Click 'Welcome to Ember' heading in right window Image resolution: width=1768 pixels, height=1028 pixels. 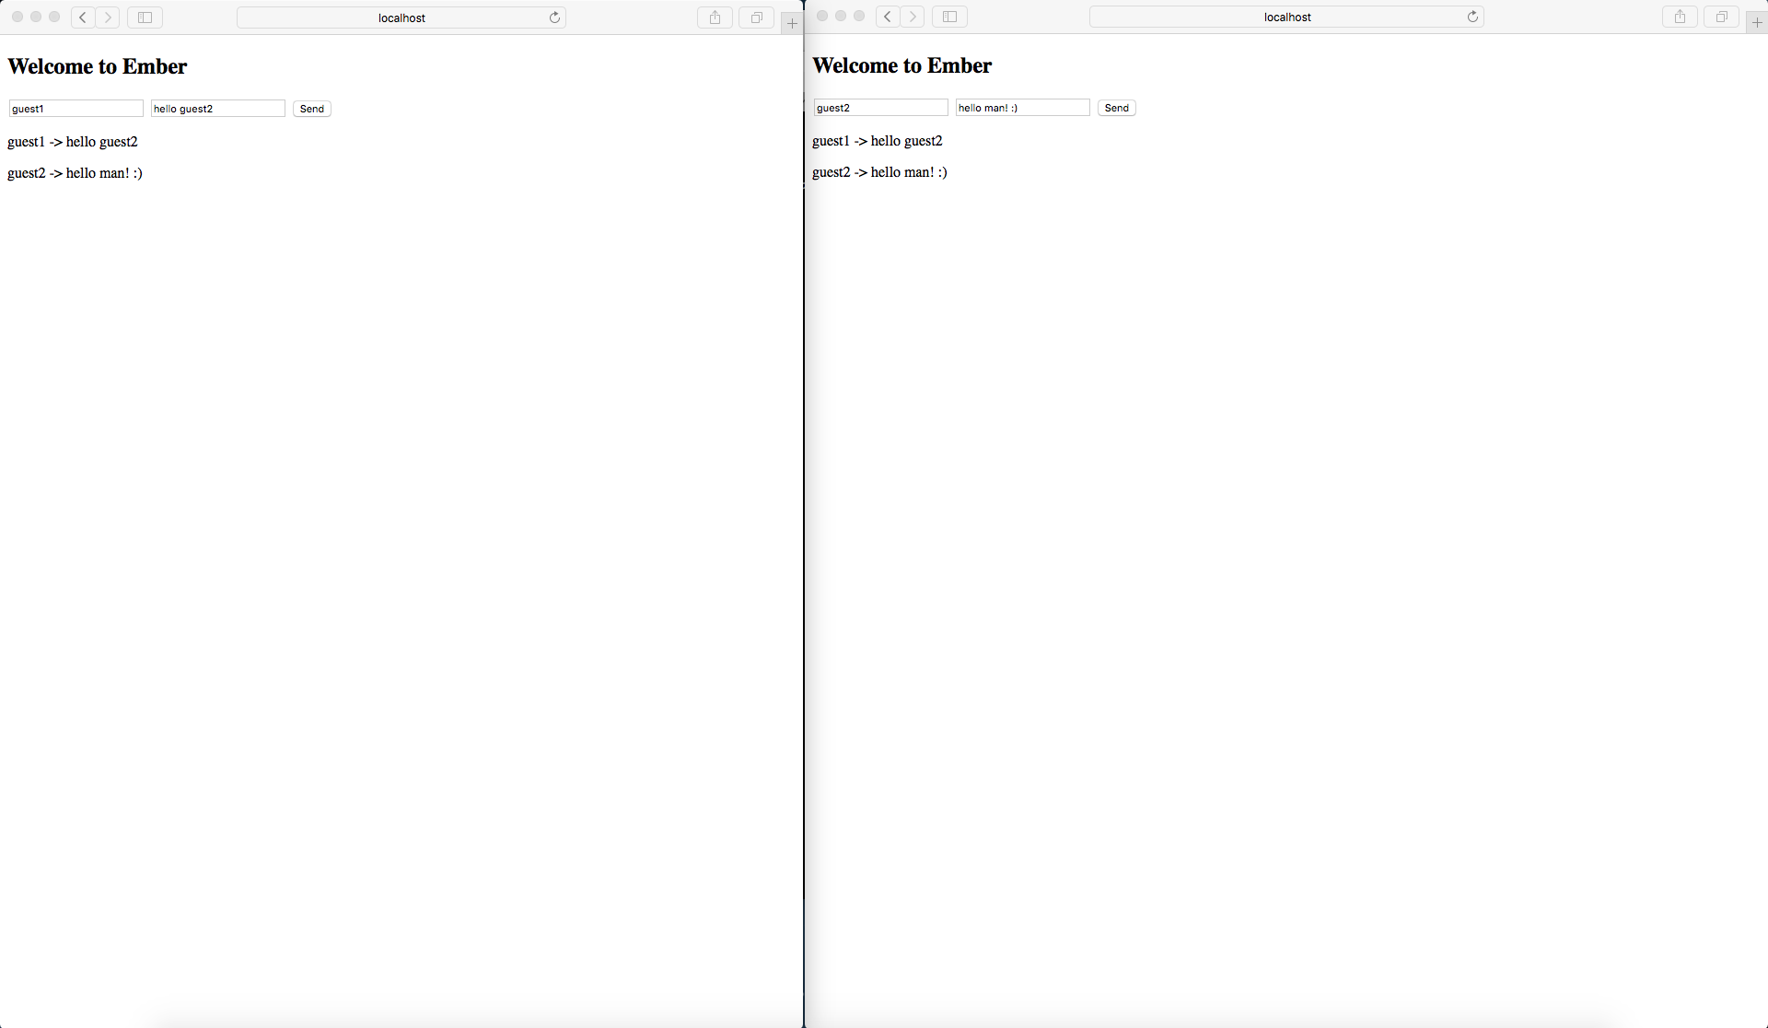click(x=902, y=65)
